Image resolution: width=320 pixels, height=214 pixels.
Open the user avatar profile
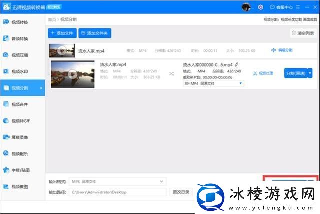coord(246,7)
